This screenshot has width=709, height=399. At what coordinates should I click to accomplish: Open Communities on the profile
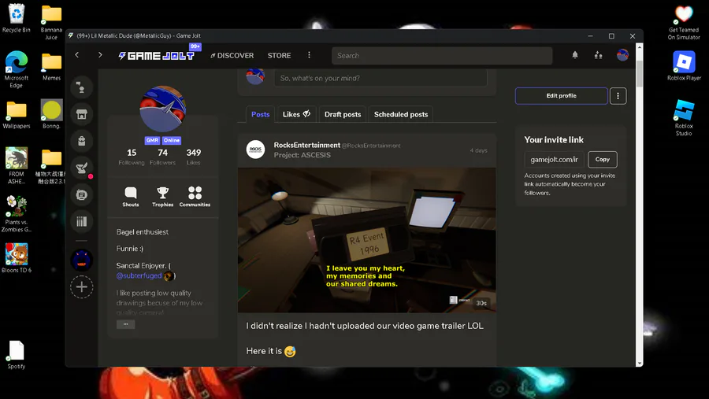pos(195,197)
